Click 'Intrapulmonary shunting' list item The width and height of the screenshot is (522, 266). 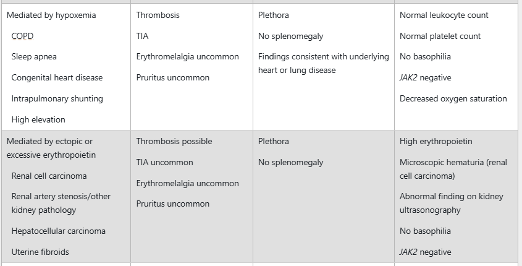pos(57,98)
